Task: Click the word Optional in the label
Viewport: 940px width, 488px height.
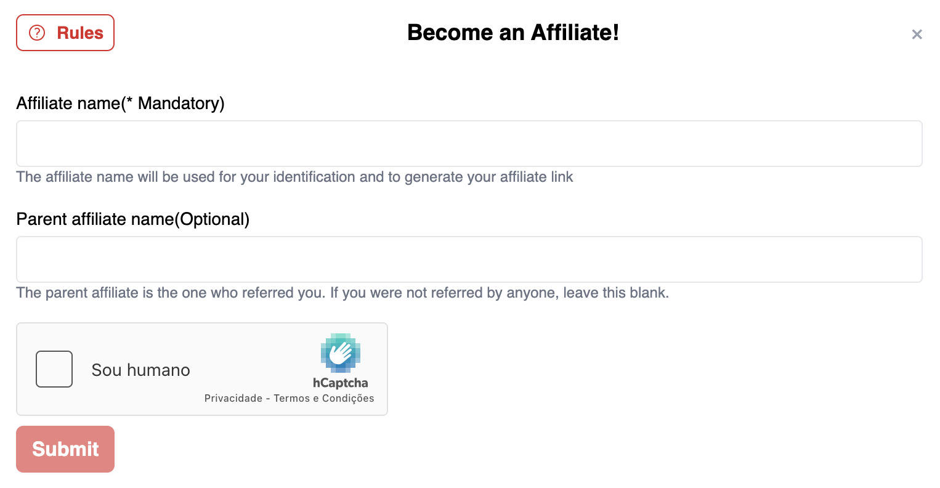Action: (x=212, y=219)
